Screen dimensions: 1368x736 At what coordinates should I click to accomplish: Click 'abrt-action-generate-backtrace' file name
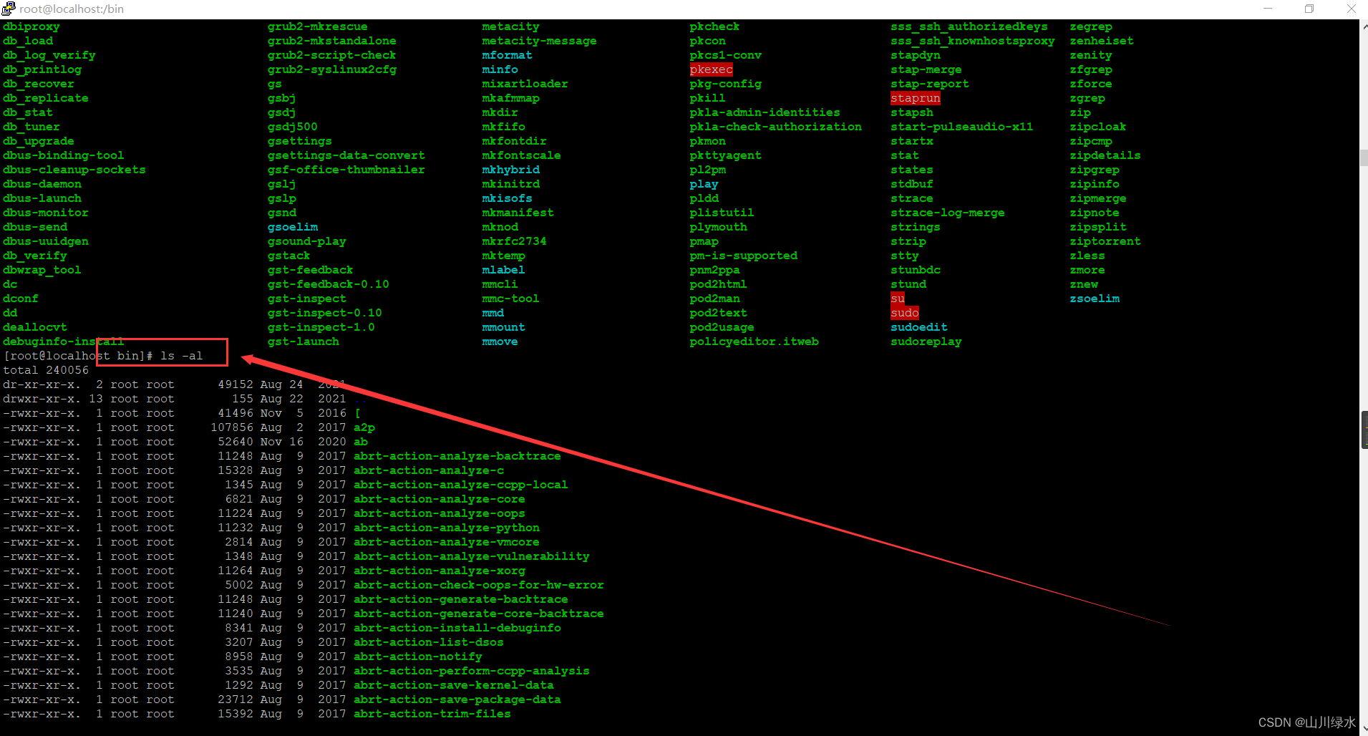pyautogui.click(x=461, y=599)
